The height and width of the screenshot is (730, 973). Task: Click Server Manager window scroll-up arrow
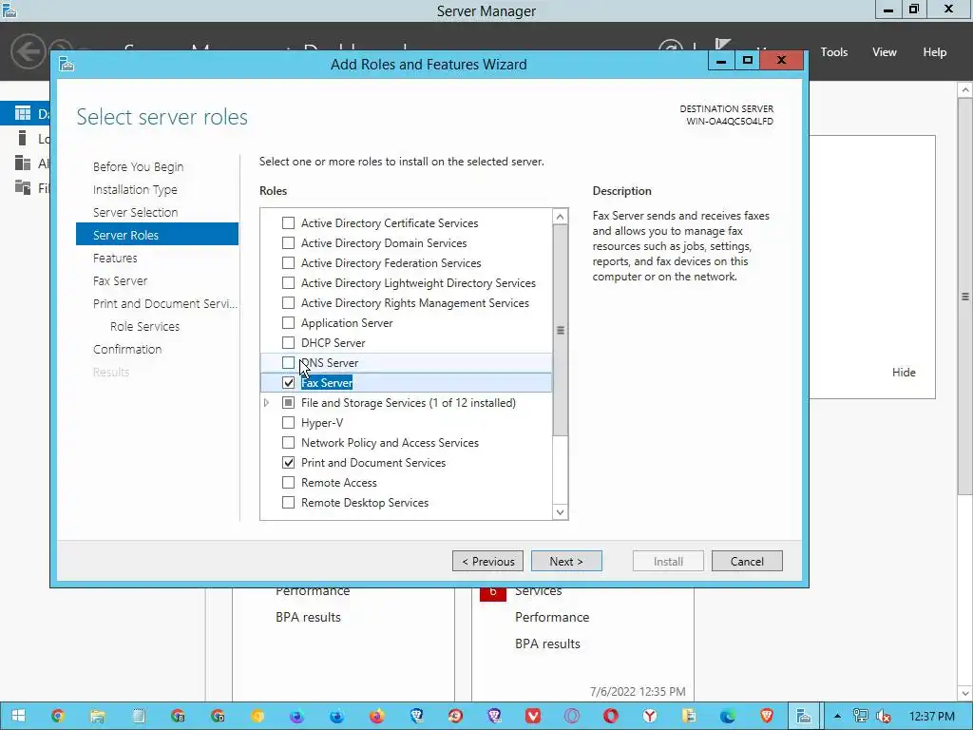[x=965, y=90]
